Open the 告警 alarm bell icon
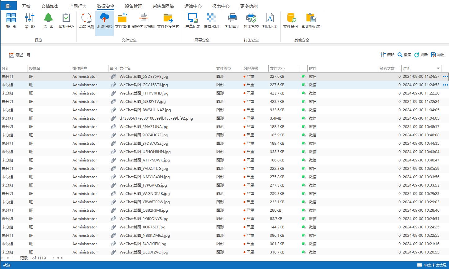 tap(48, 21)
